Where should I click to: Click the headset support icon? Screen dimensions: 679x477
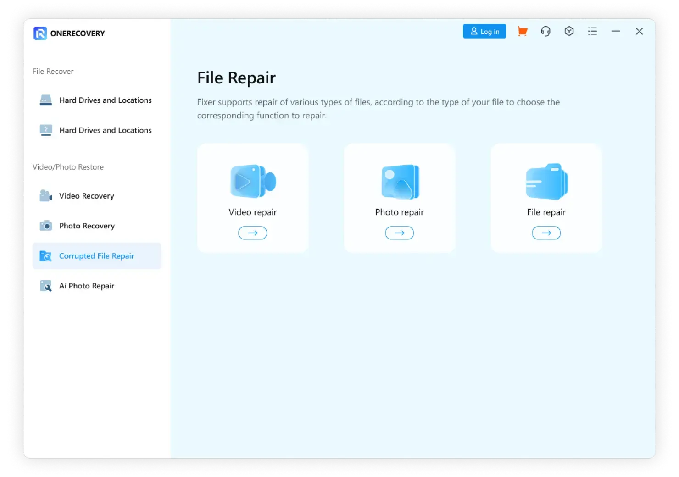click(x=545, y=31)
